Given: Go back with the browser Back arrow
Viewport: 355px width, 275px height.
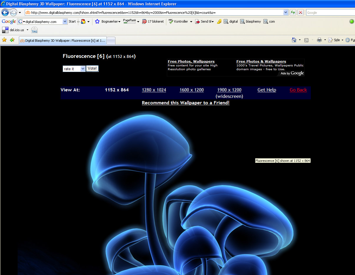Looking at the screenshot, I should point(5,13).
